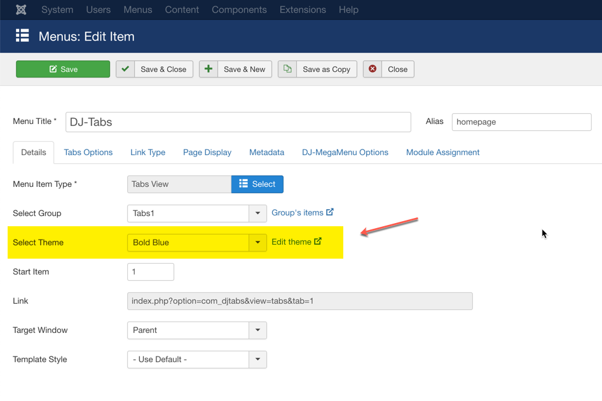The width and height of the screenshot is (602, 401).
Task: Click Save & New button label
Action: tap(245, 69)
